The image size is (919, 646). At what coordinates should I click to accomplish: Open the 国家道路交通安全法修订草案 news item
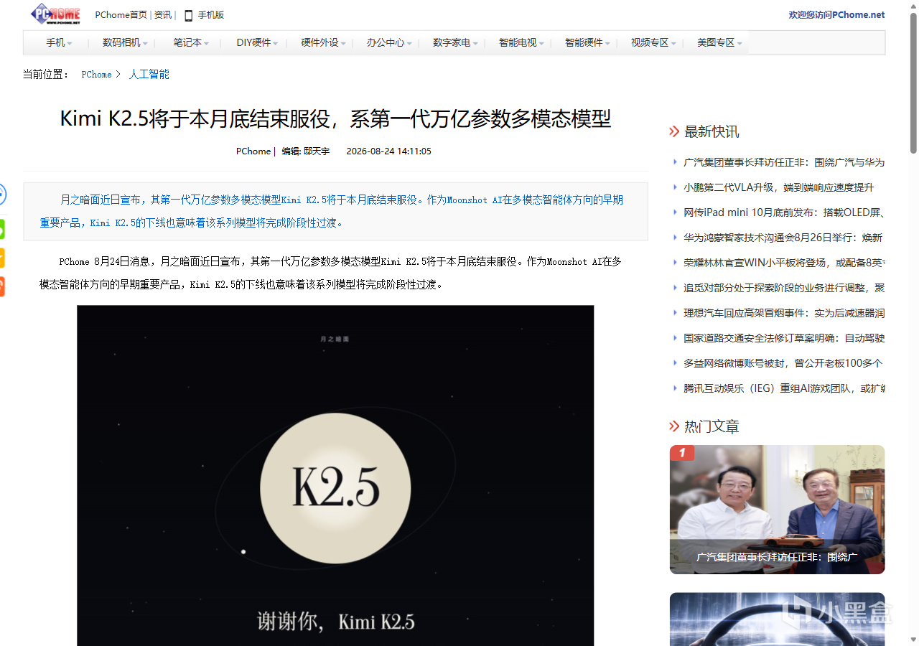click(784, 339)
